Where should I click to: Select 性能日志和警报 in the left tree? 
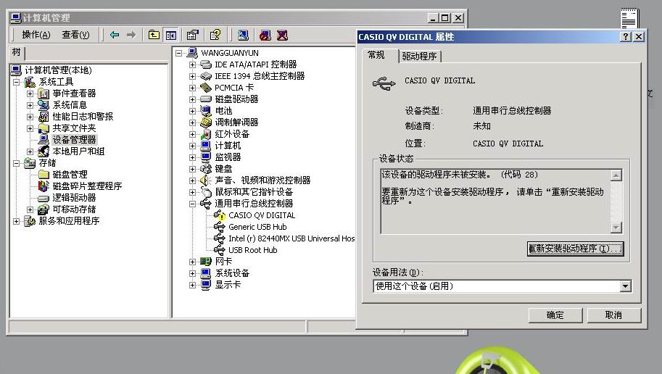click(83, 117)
